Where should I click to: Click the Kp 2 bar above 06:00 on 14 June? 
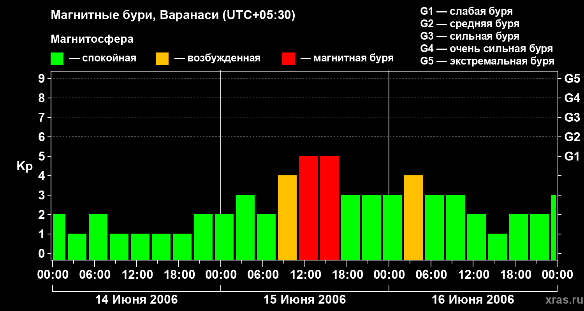pos(98,237)
